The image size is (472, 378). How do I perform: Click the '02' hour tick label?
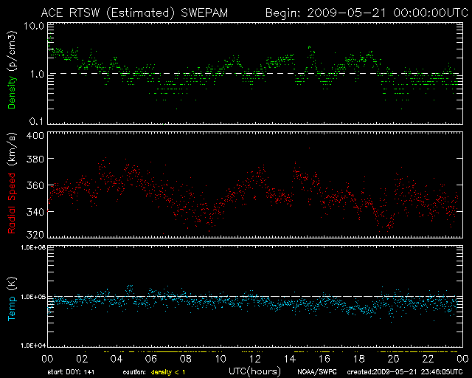82,359
